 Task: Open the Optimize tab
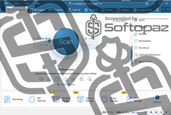[91, 10]
